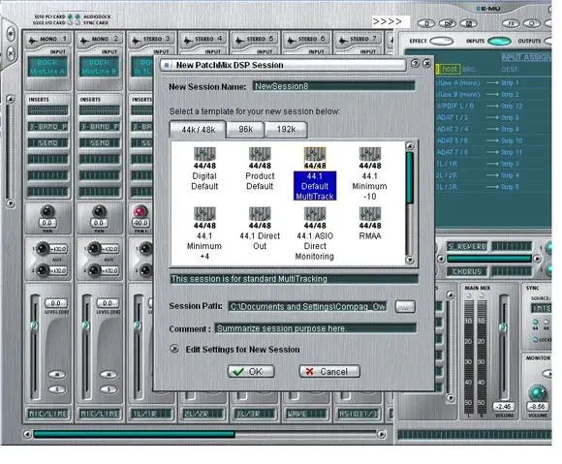Viewport: 562px width, 464px height.
Task: Click Aux 1 knob on Mono 1 strip
Action: pyautogui.click(x=43, y=248)
